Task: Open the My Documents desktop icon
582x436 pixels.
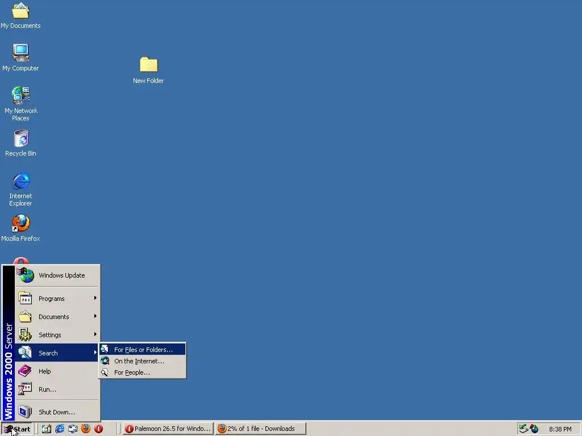Action: point(21,15)
